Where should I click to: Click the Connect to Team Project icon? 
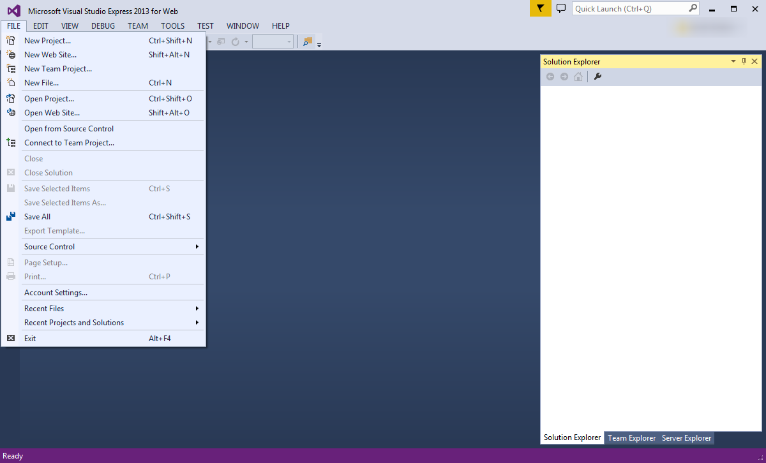[11, 143]
